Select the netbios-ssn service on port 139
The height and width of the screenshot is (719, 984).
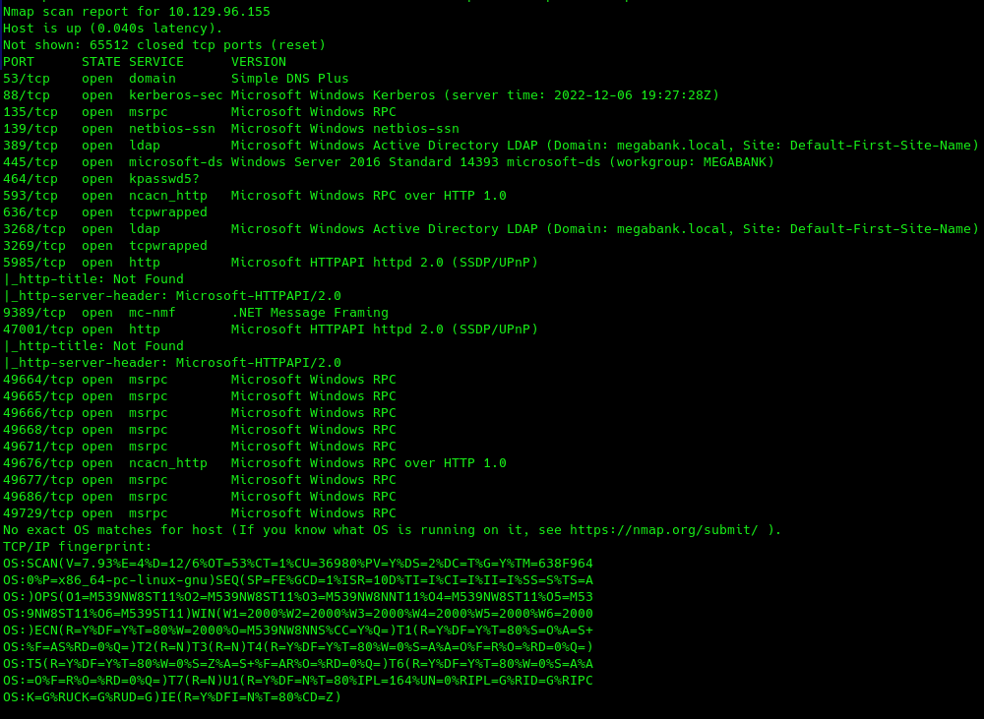tap(172, 129)
